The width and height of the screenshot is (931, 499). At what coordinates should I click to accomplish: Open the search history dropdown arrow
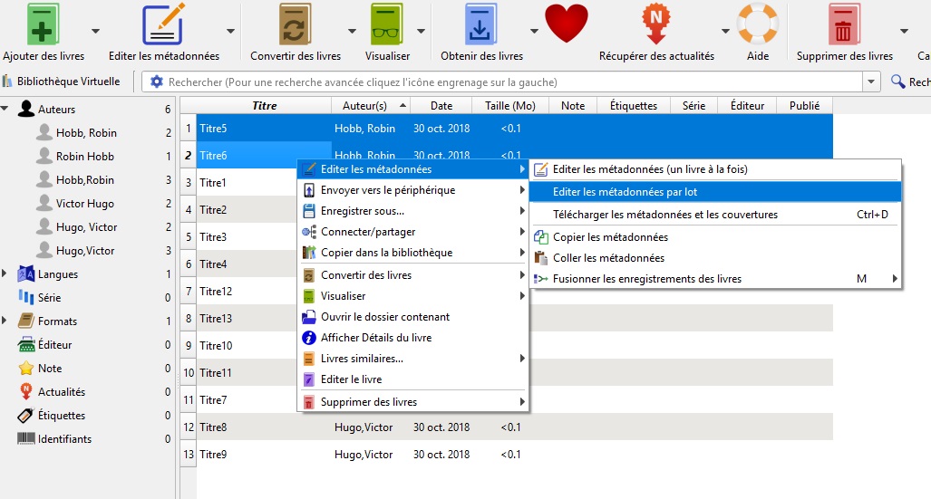[871, 82]
